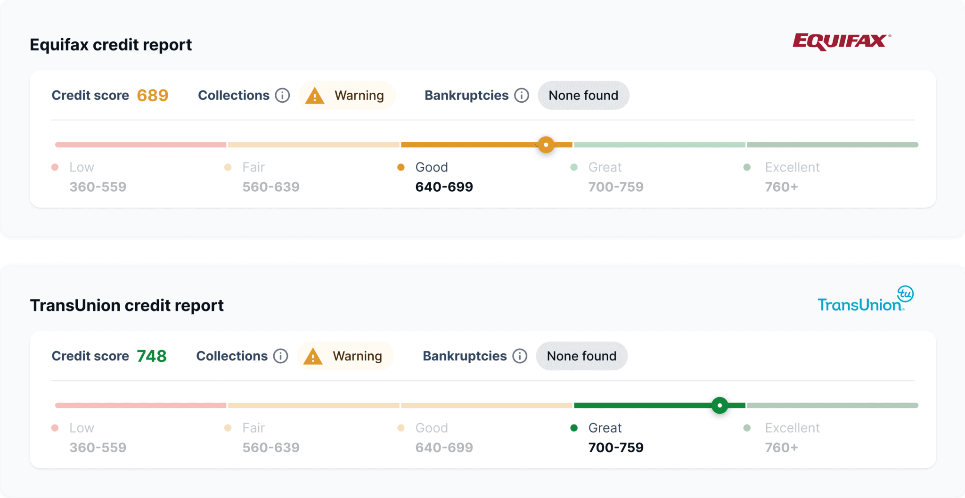Click the score marker on the Equifax slider
Viewport: 965px width, 498px height.
546,145
